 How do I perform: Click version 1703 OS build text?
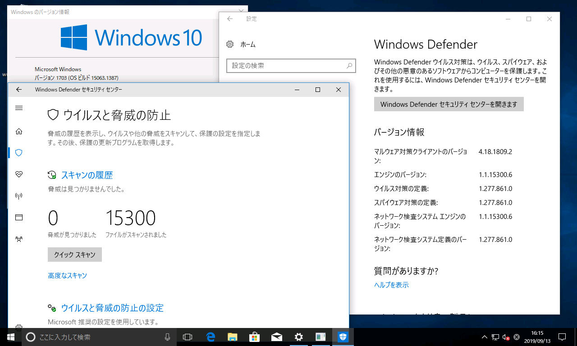click(77, 77)
